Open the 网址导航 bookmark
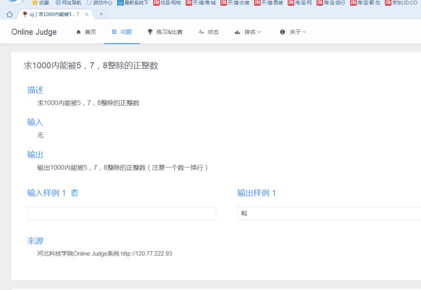The image size is (421, 290). coord(68,3)
